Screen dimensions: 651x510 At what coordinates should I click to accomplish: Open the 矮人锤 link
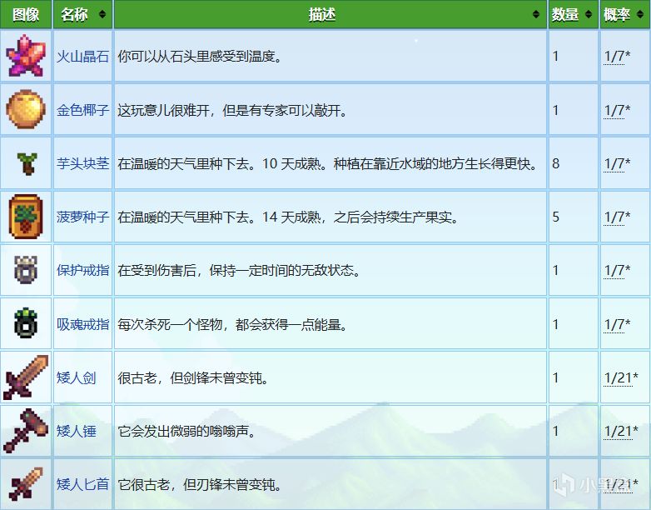[x=76, y=431]
